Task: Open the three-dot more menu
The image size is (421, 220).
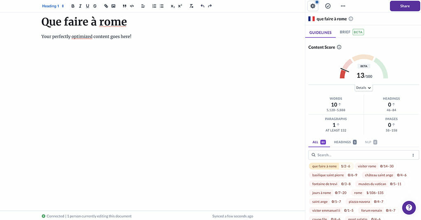Action: [343, 6]
